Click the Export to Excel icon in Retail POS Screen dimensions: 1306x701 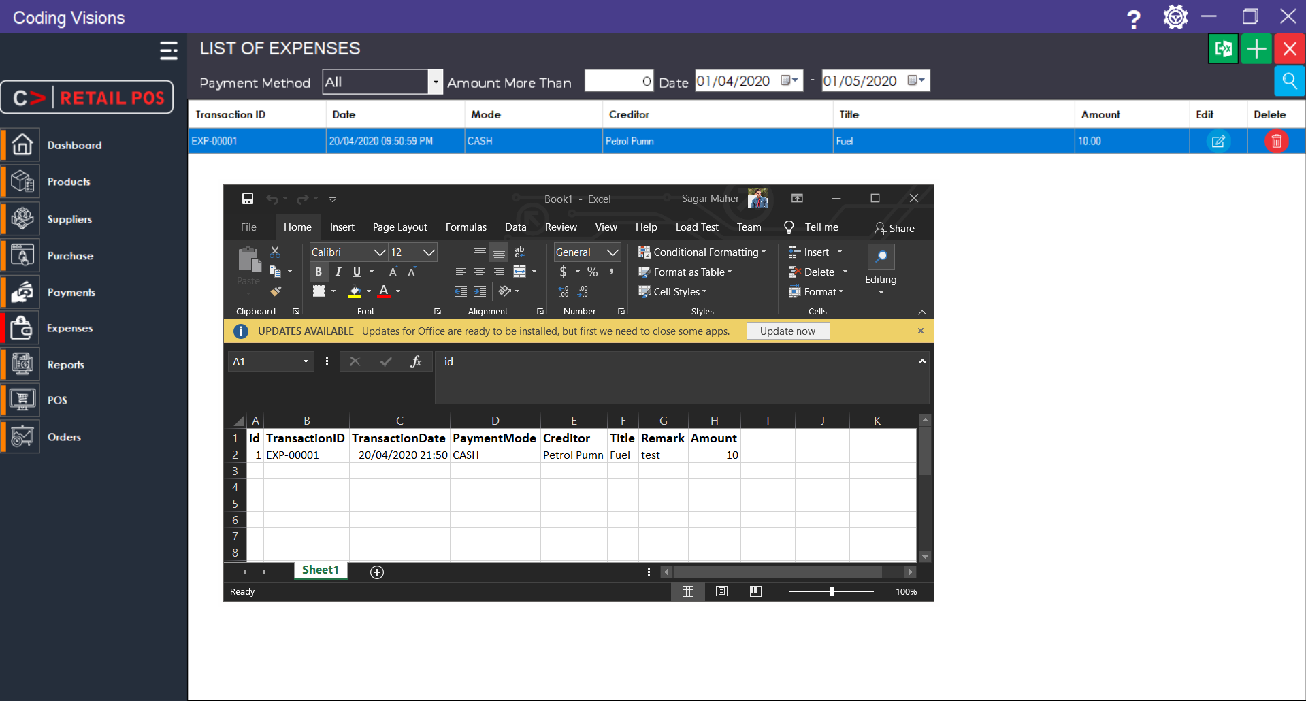1223,49
